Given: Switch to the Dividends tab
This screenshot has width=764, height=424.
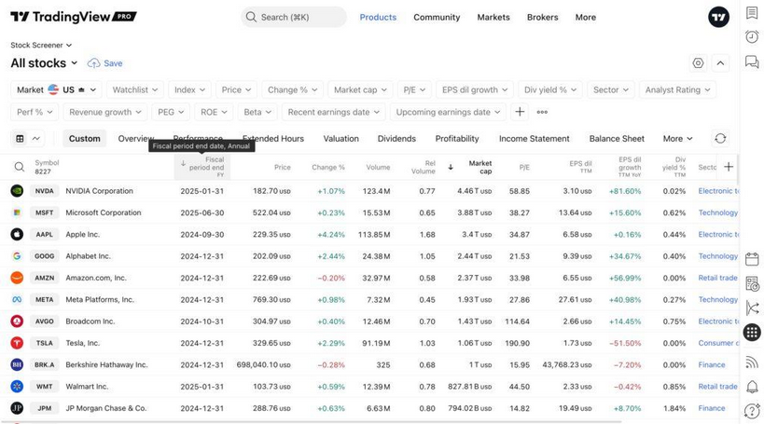Looking at the screenshot, I should 396,138.
